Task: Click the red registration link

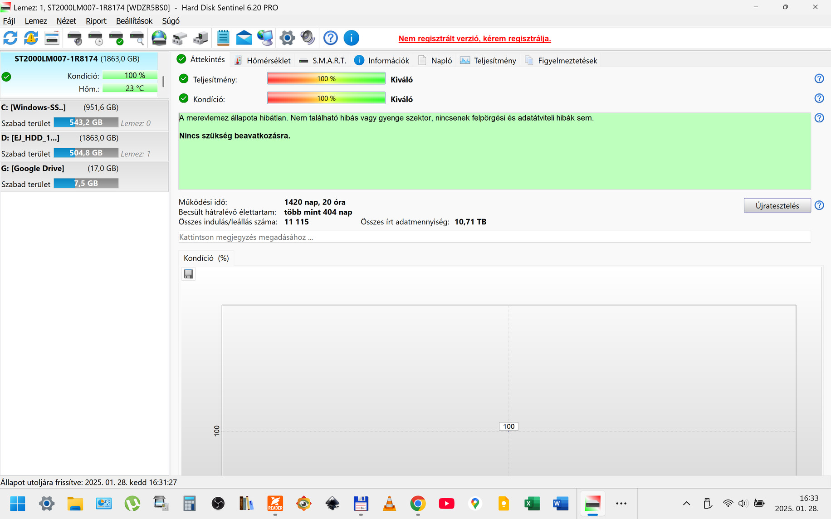Action: pos(475,39)
